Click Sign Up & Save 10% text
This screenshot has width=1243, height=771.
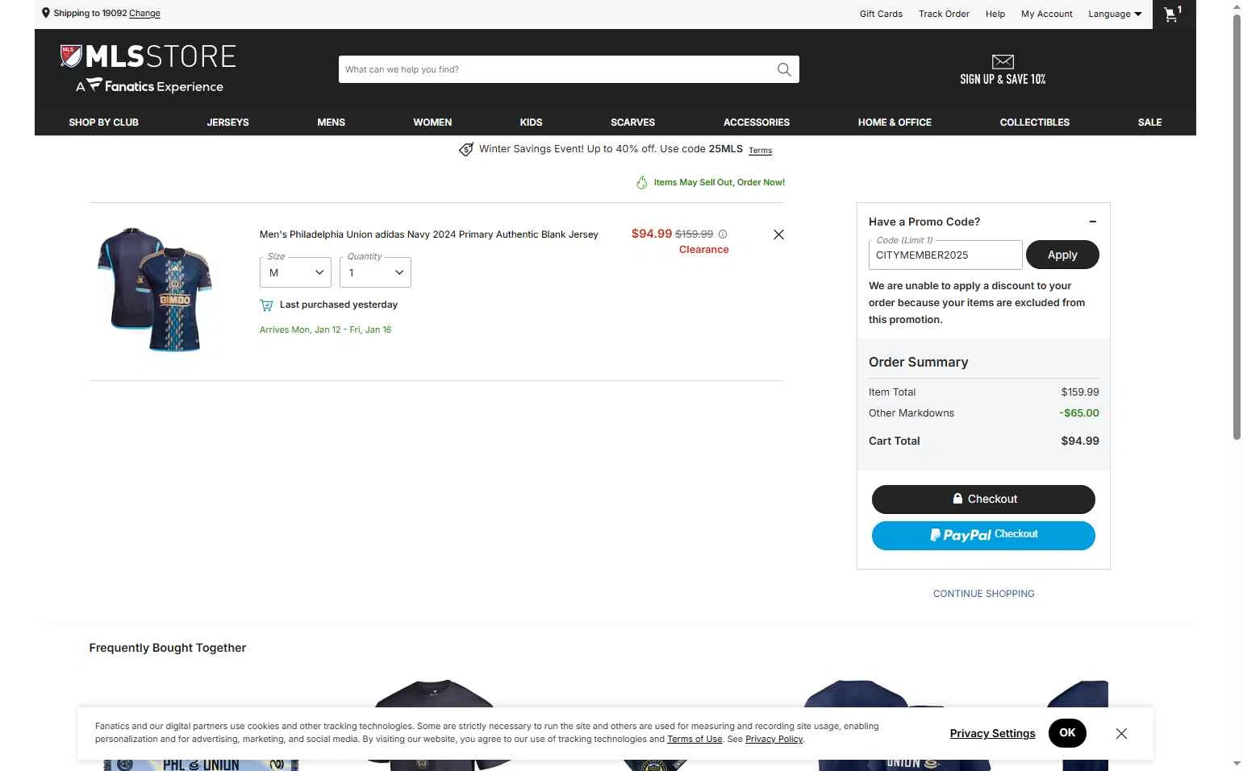point(1003,79)
